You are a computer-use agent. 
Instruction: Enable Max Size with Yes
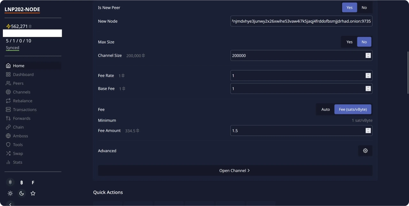click(349, 42)
